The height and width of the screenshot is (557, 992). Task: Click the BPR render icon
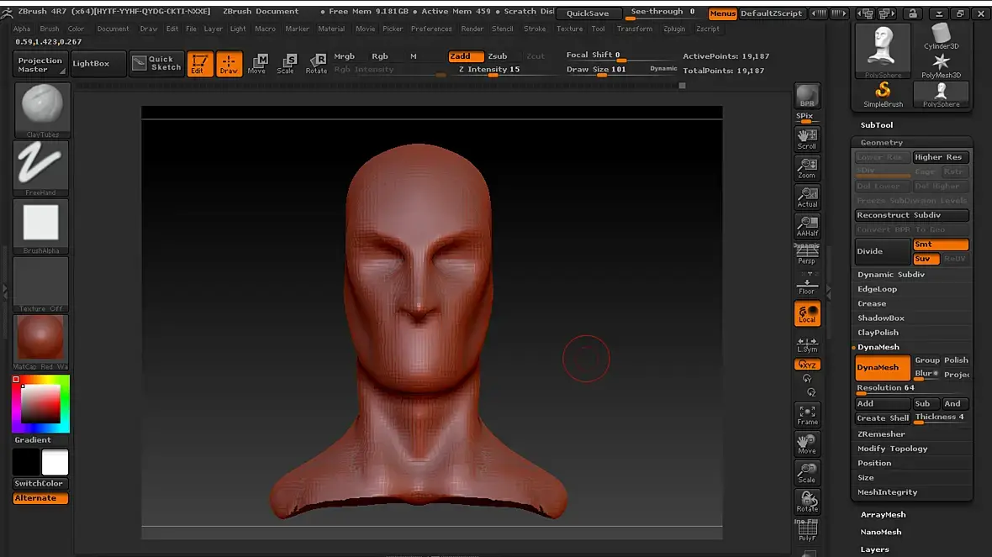point(807,96)
